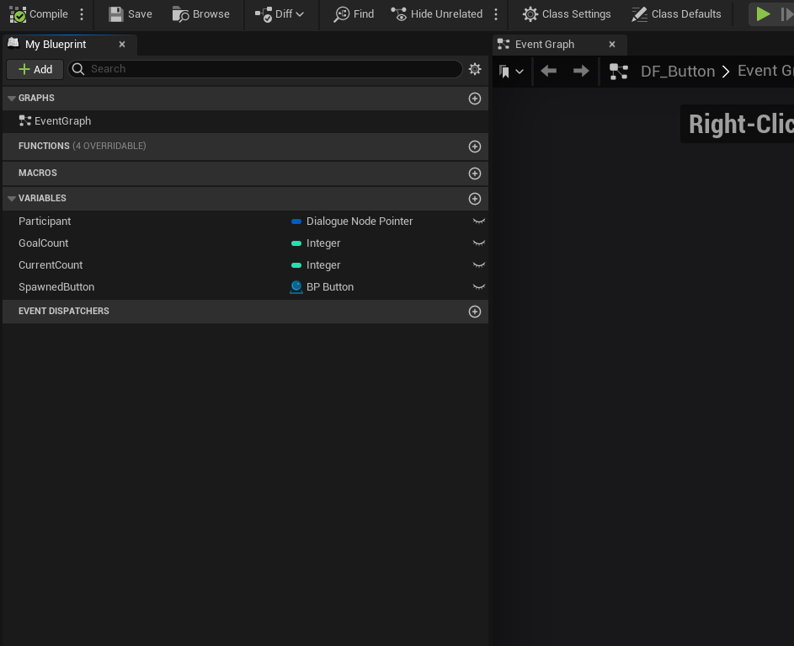
Task: Select the My Blueprint tab
Action: pos(56,45)
